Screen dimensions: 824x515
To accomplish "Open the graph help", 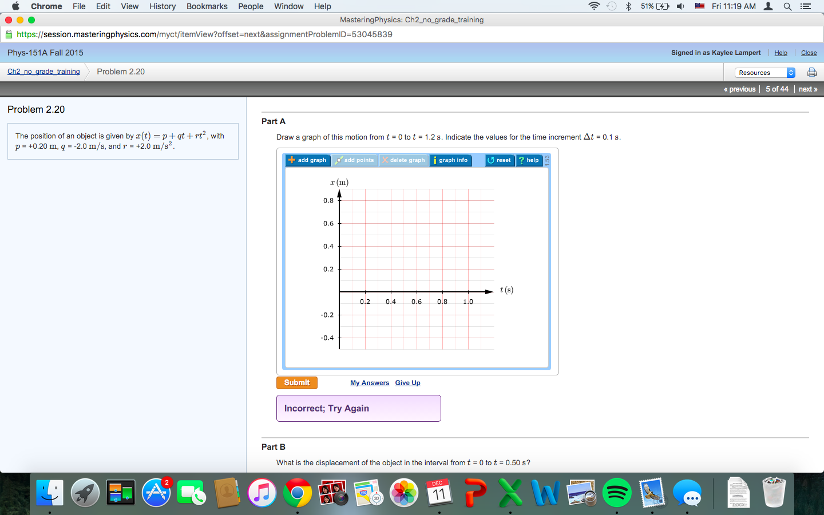I will (x=529, y=160).
